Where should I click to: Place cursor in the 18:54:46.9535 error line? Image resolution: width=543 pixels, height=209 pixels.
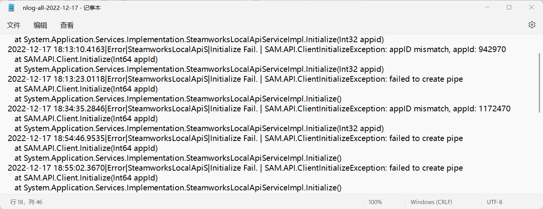235,138
